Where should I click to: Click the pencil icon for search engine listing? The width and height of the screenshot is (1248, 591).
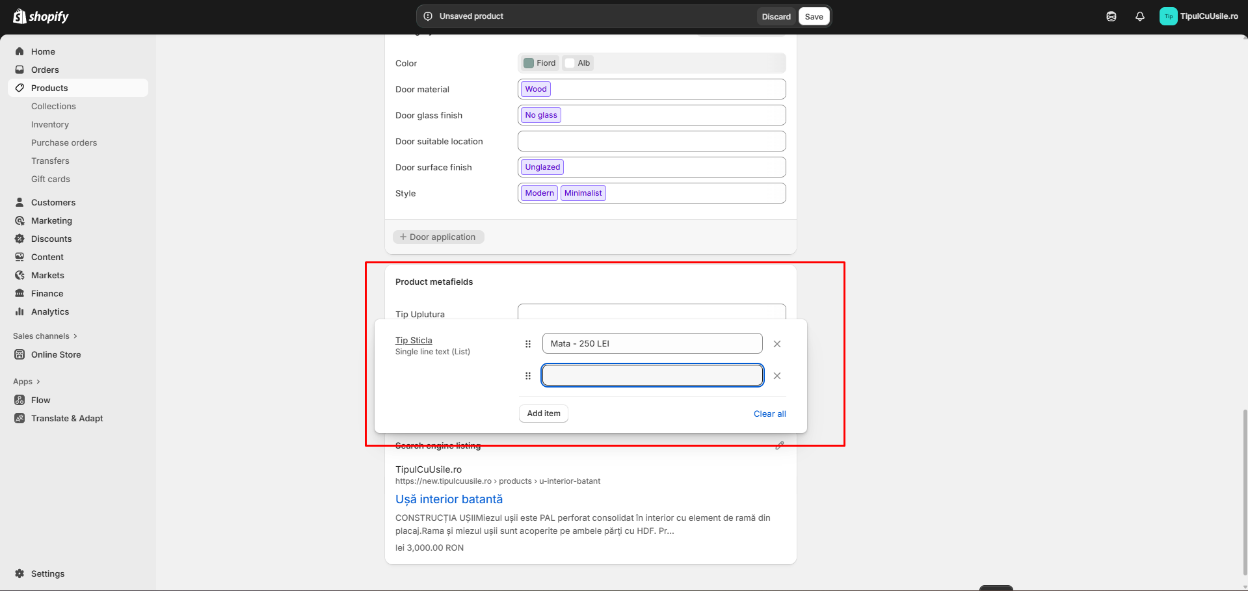[779, 445]
